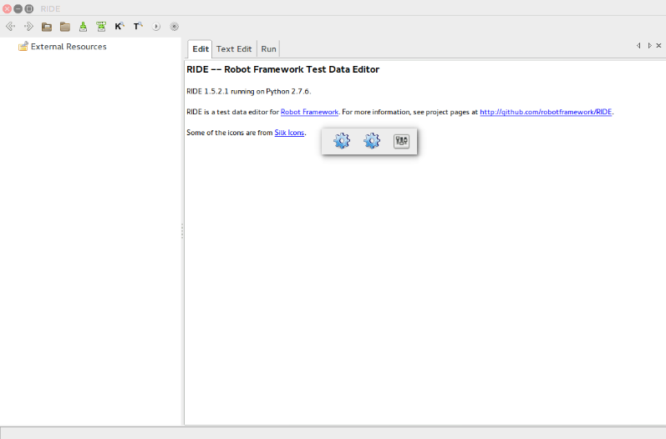Open the keyword search (K icon)
666x439 pixels.
(119, 27)
